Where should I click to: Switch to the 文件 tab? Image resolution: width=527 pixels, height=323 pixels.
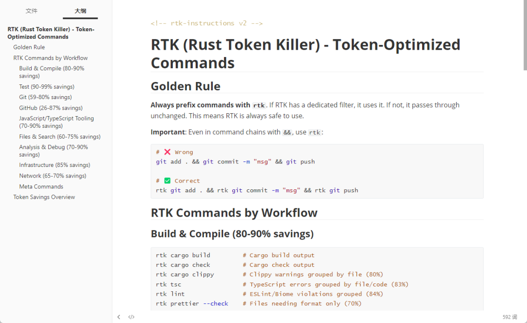32,11
